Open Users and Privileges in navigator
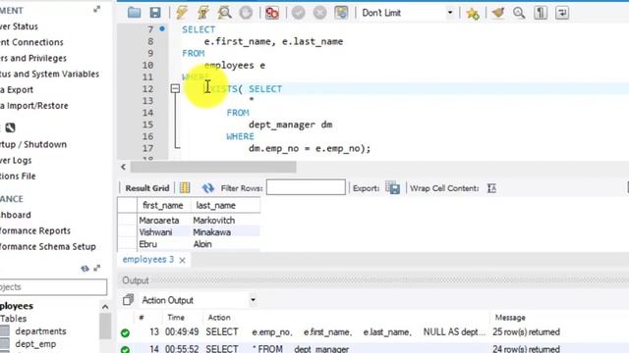 (x=33, y=58)
